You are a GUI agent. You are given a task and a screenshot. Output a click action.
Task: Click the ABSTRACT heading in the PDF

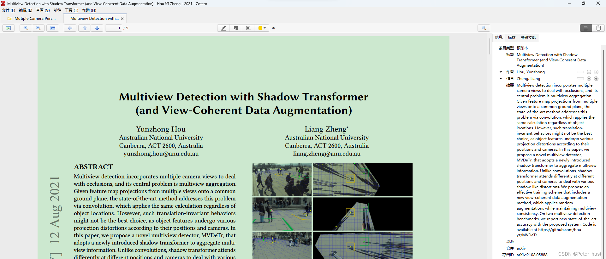pyautogui.click(x=93, y=167)
